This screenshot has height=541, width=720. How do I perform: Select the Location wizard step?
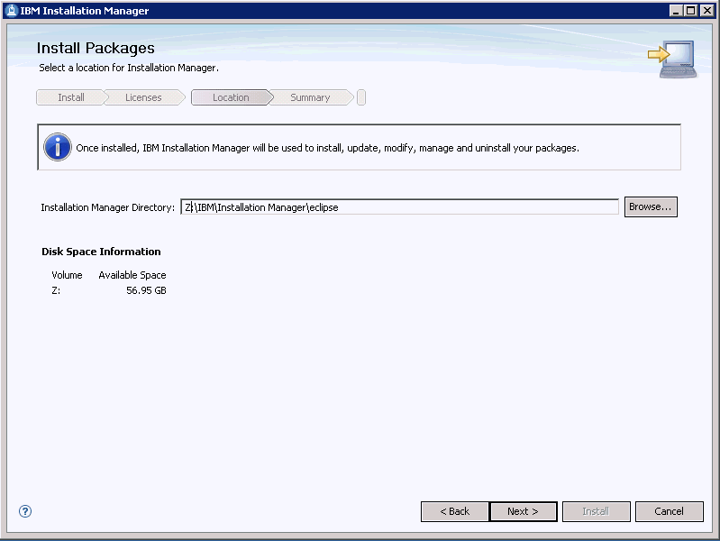click(231, 97)
